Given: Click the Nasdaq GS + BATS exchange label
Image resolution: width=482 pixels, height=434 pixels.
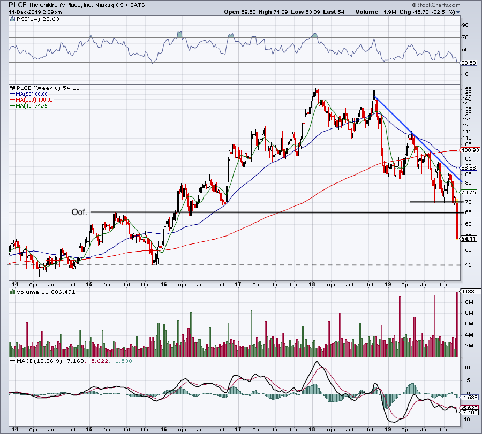Looking at the screenshot, I should [x=120, y=5].
